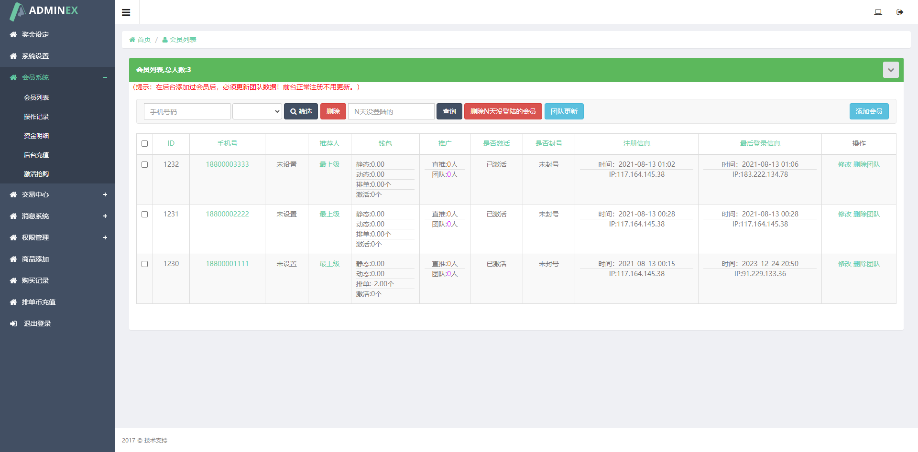
Task: Click the 删除N天没登陆的会员 button
Action: [x=503, y=111]
